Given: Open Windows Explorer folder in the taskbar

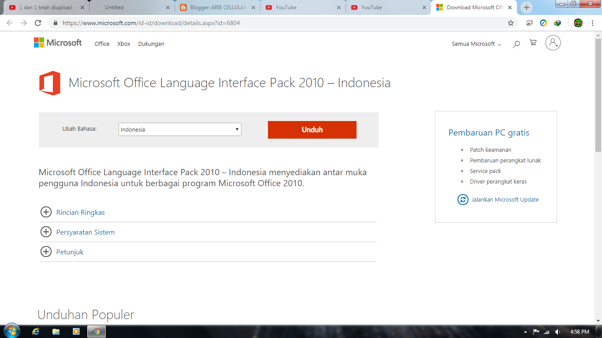Looking at the screenshot, I should pyautogui.click(x=56, y=331).
